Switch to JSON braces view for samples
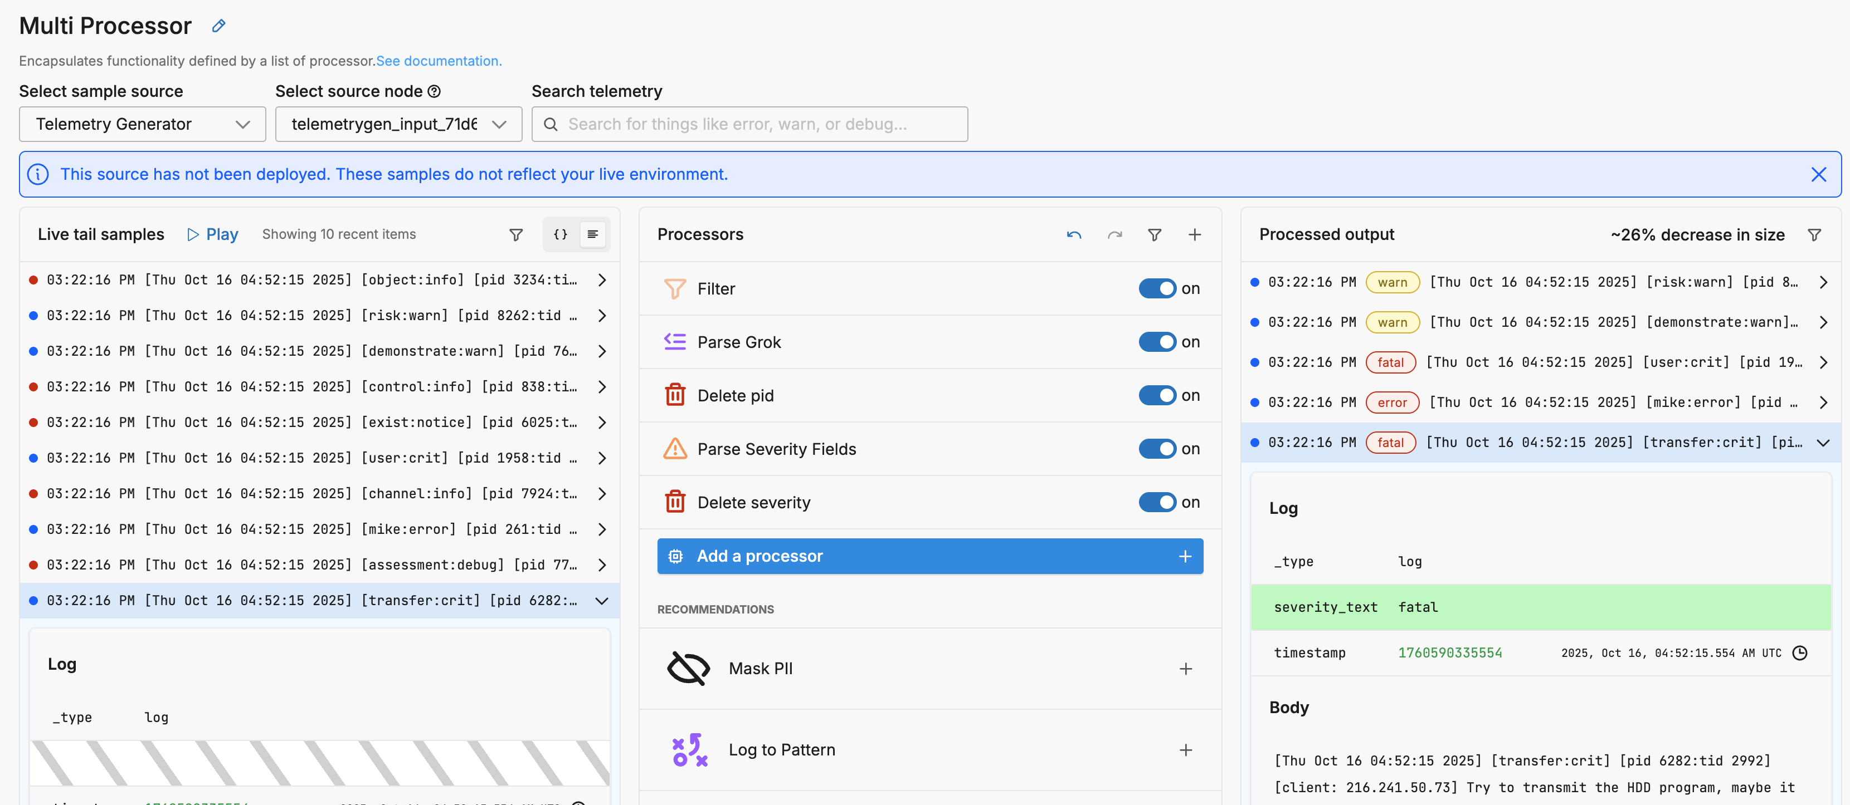 [x=560, y=234]
